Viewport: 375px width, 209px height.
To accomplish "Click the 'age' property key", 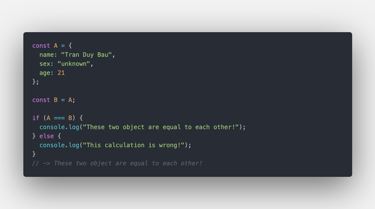I will click(45, 73).
